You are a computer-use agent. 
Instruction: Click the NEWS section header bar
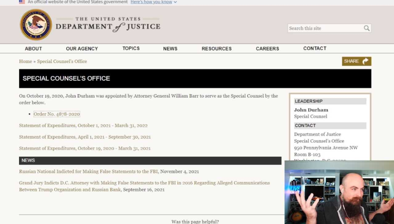click(150, 160)
